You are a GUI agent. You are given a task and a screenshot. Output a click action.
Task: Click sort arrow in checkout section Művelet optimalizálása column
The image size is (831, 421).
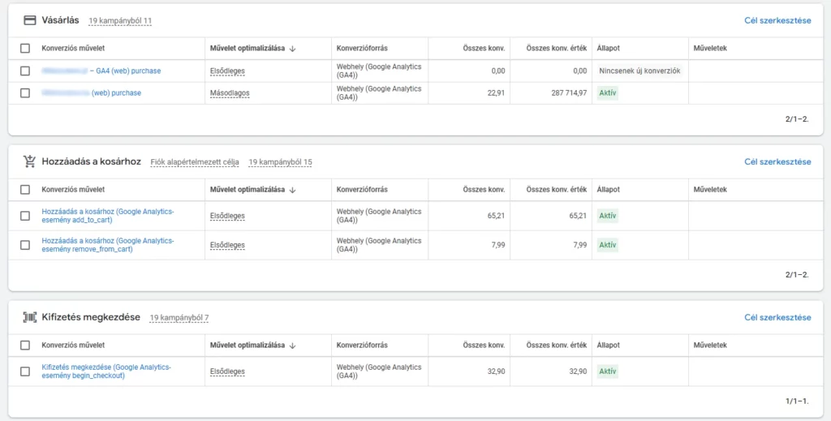[x=292, y=346]
